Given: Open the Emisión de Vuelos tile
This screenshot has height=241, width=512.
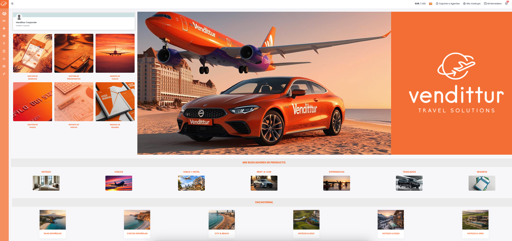Looking at the screenshot, I should (x=115, y=53).
